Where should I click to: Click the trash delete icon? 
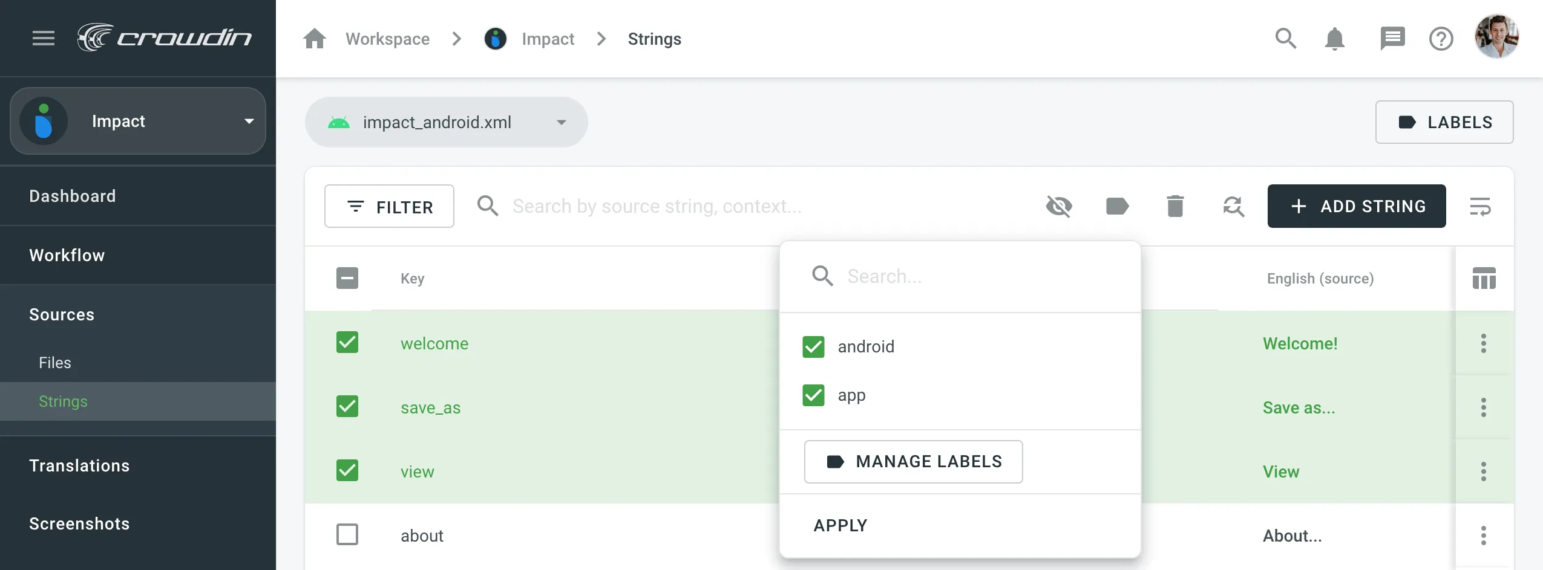coord(1175,207)
